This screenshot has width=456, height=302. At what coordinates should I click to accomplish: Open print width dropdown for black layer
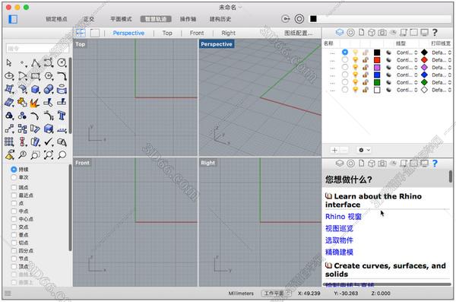[442, 52]
